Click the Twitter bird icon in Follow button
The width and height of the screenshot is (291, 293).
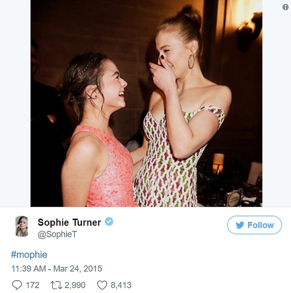tap(240, 225)
